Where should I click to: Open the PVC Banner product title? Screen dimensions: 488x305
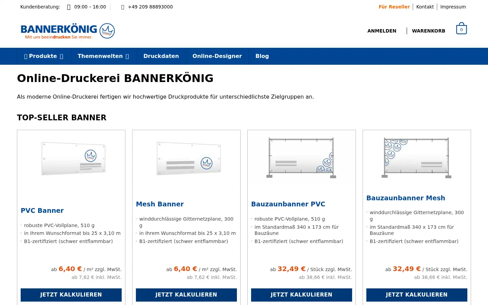tap(42, 210)
